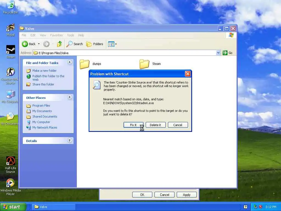Select the My Documents desktop icon
Viewport: 281px width, 211px height.
click(10, 119)
